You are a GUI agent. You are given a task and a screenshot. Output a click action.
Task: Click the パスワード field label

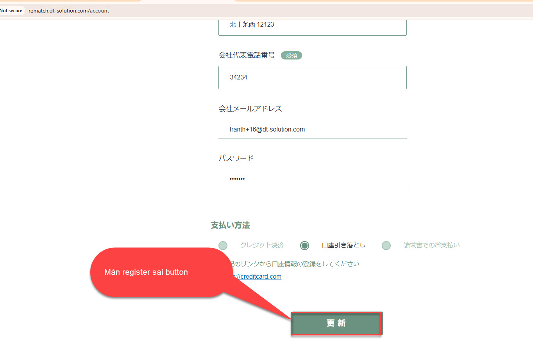(x=236, y=158)
